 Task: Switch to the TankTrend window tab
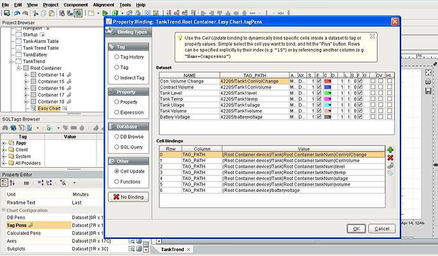[x=173, y=249]
